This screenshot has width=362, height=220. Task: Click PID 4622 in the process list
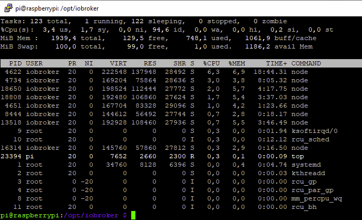tap(13, 72)
